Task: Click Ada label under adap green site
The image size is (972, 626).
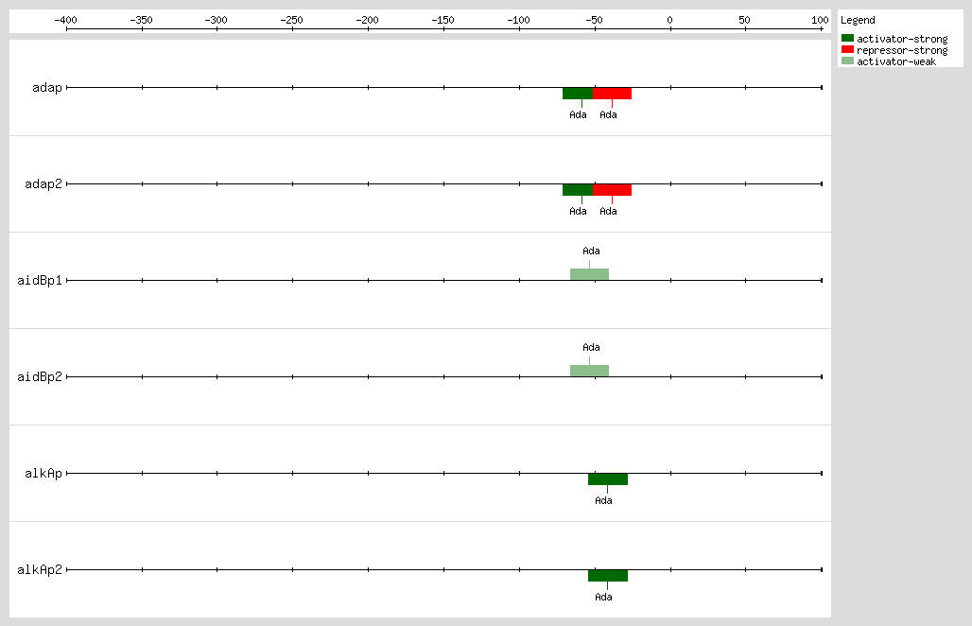Action: pyautogui.click(x=578, y=114)
